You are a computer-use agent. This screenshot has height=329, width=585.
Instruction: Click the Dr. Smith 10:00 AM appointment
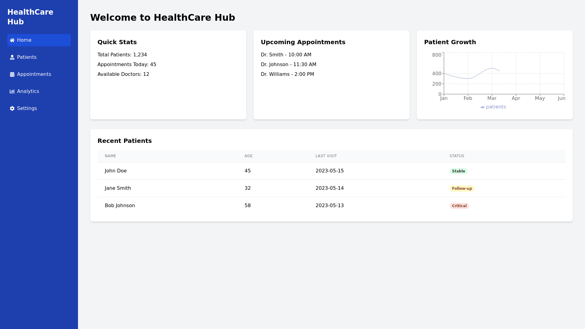(286, 55)
